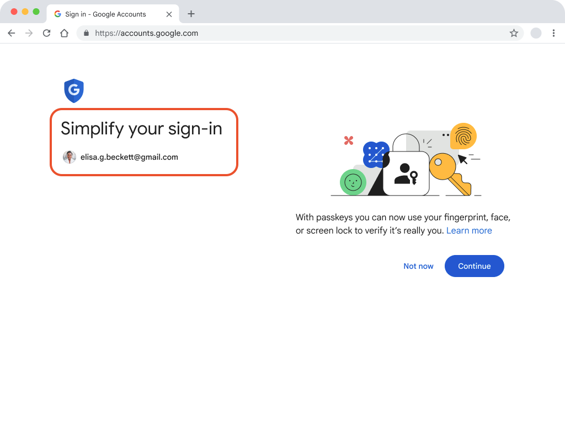
Task: Close the Sign in tab
Action: click(169, 14)
